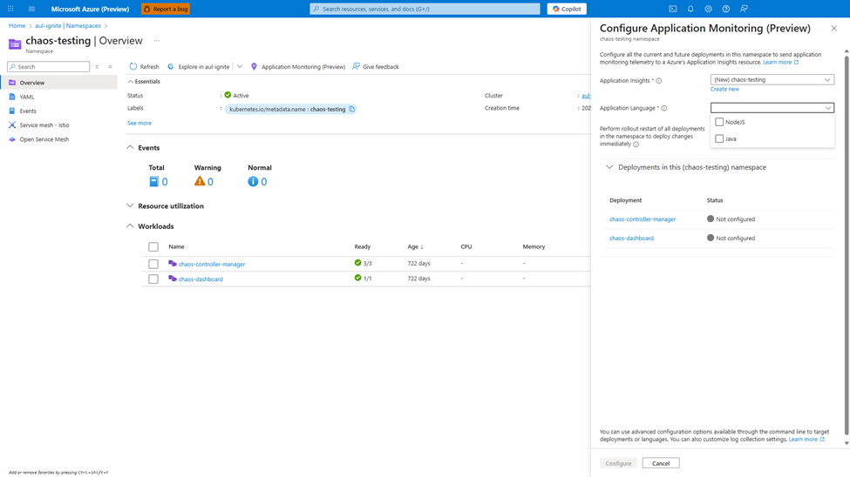Show rollout restart info tooltip icon
This screenshot has width=850, height=477.
(x=636, y=144)
